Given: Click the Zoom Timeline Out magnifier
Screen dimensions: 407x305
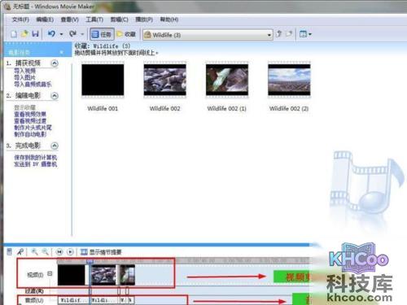Looking at the screenshot, I should (46, 252).
